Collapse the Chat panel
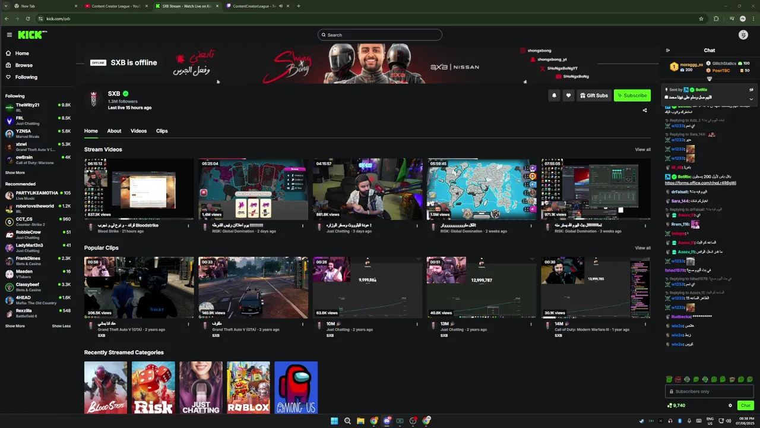The image size is (760, 428). click(x=668, y=51)
